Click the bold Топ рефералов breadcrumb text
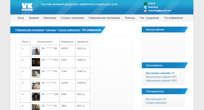This screenshot has height=110, width=204. [91, 30]
